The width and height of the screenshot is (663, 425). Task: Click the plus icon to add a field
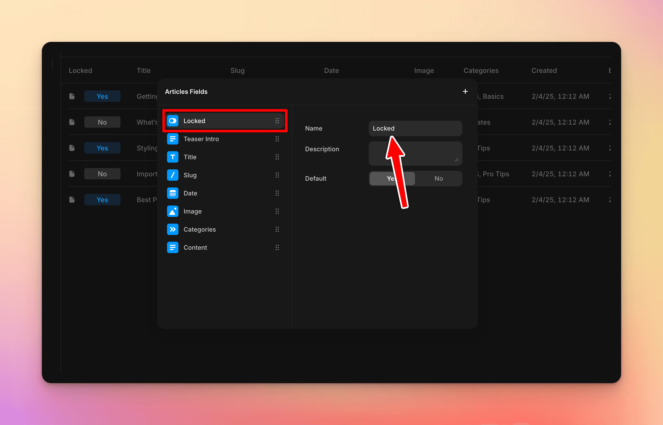[x=465, y=91]
